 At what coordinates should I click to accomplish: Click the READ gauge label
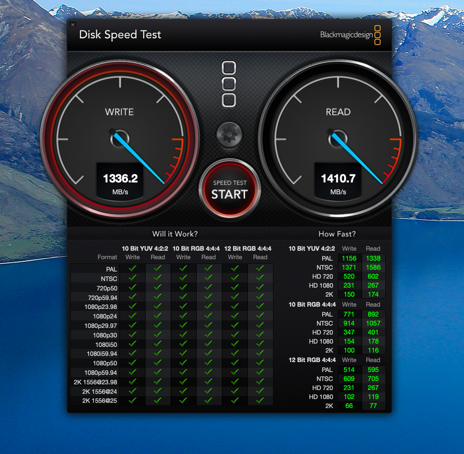click(338, 112)
